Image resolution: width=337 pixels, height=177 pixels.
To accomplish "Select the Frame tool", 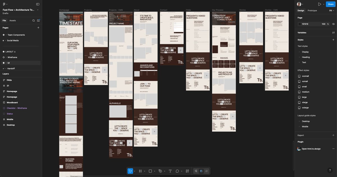I will [x=140, y=171].
